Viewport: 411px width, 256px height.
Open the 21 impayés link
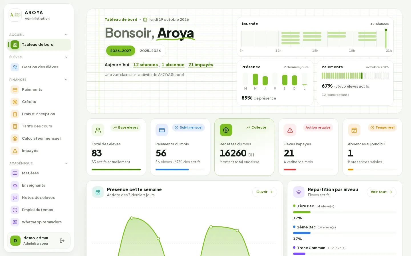coord(201,65)
